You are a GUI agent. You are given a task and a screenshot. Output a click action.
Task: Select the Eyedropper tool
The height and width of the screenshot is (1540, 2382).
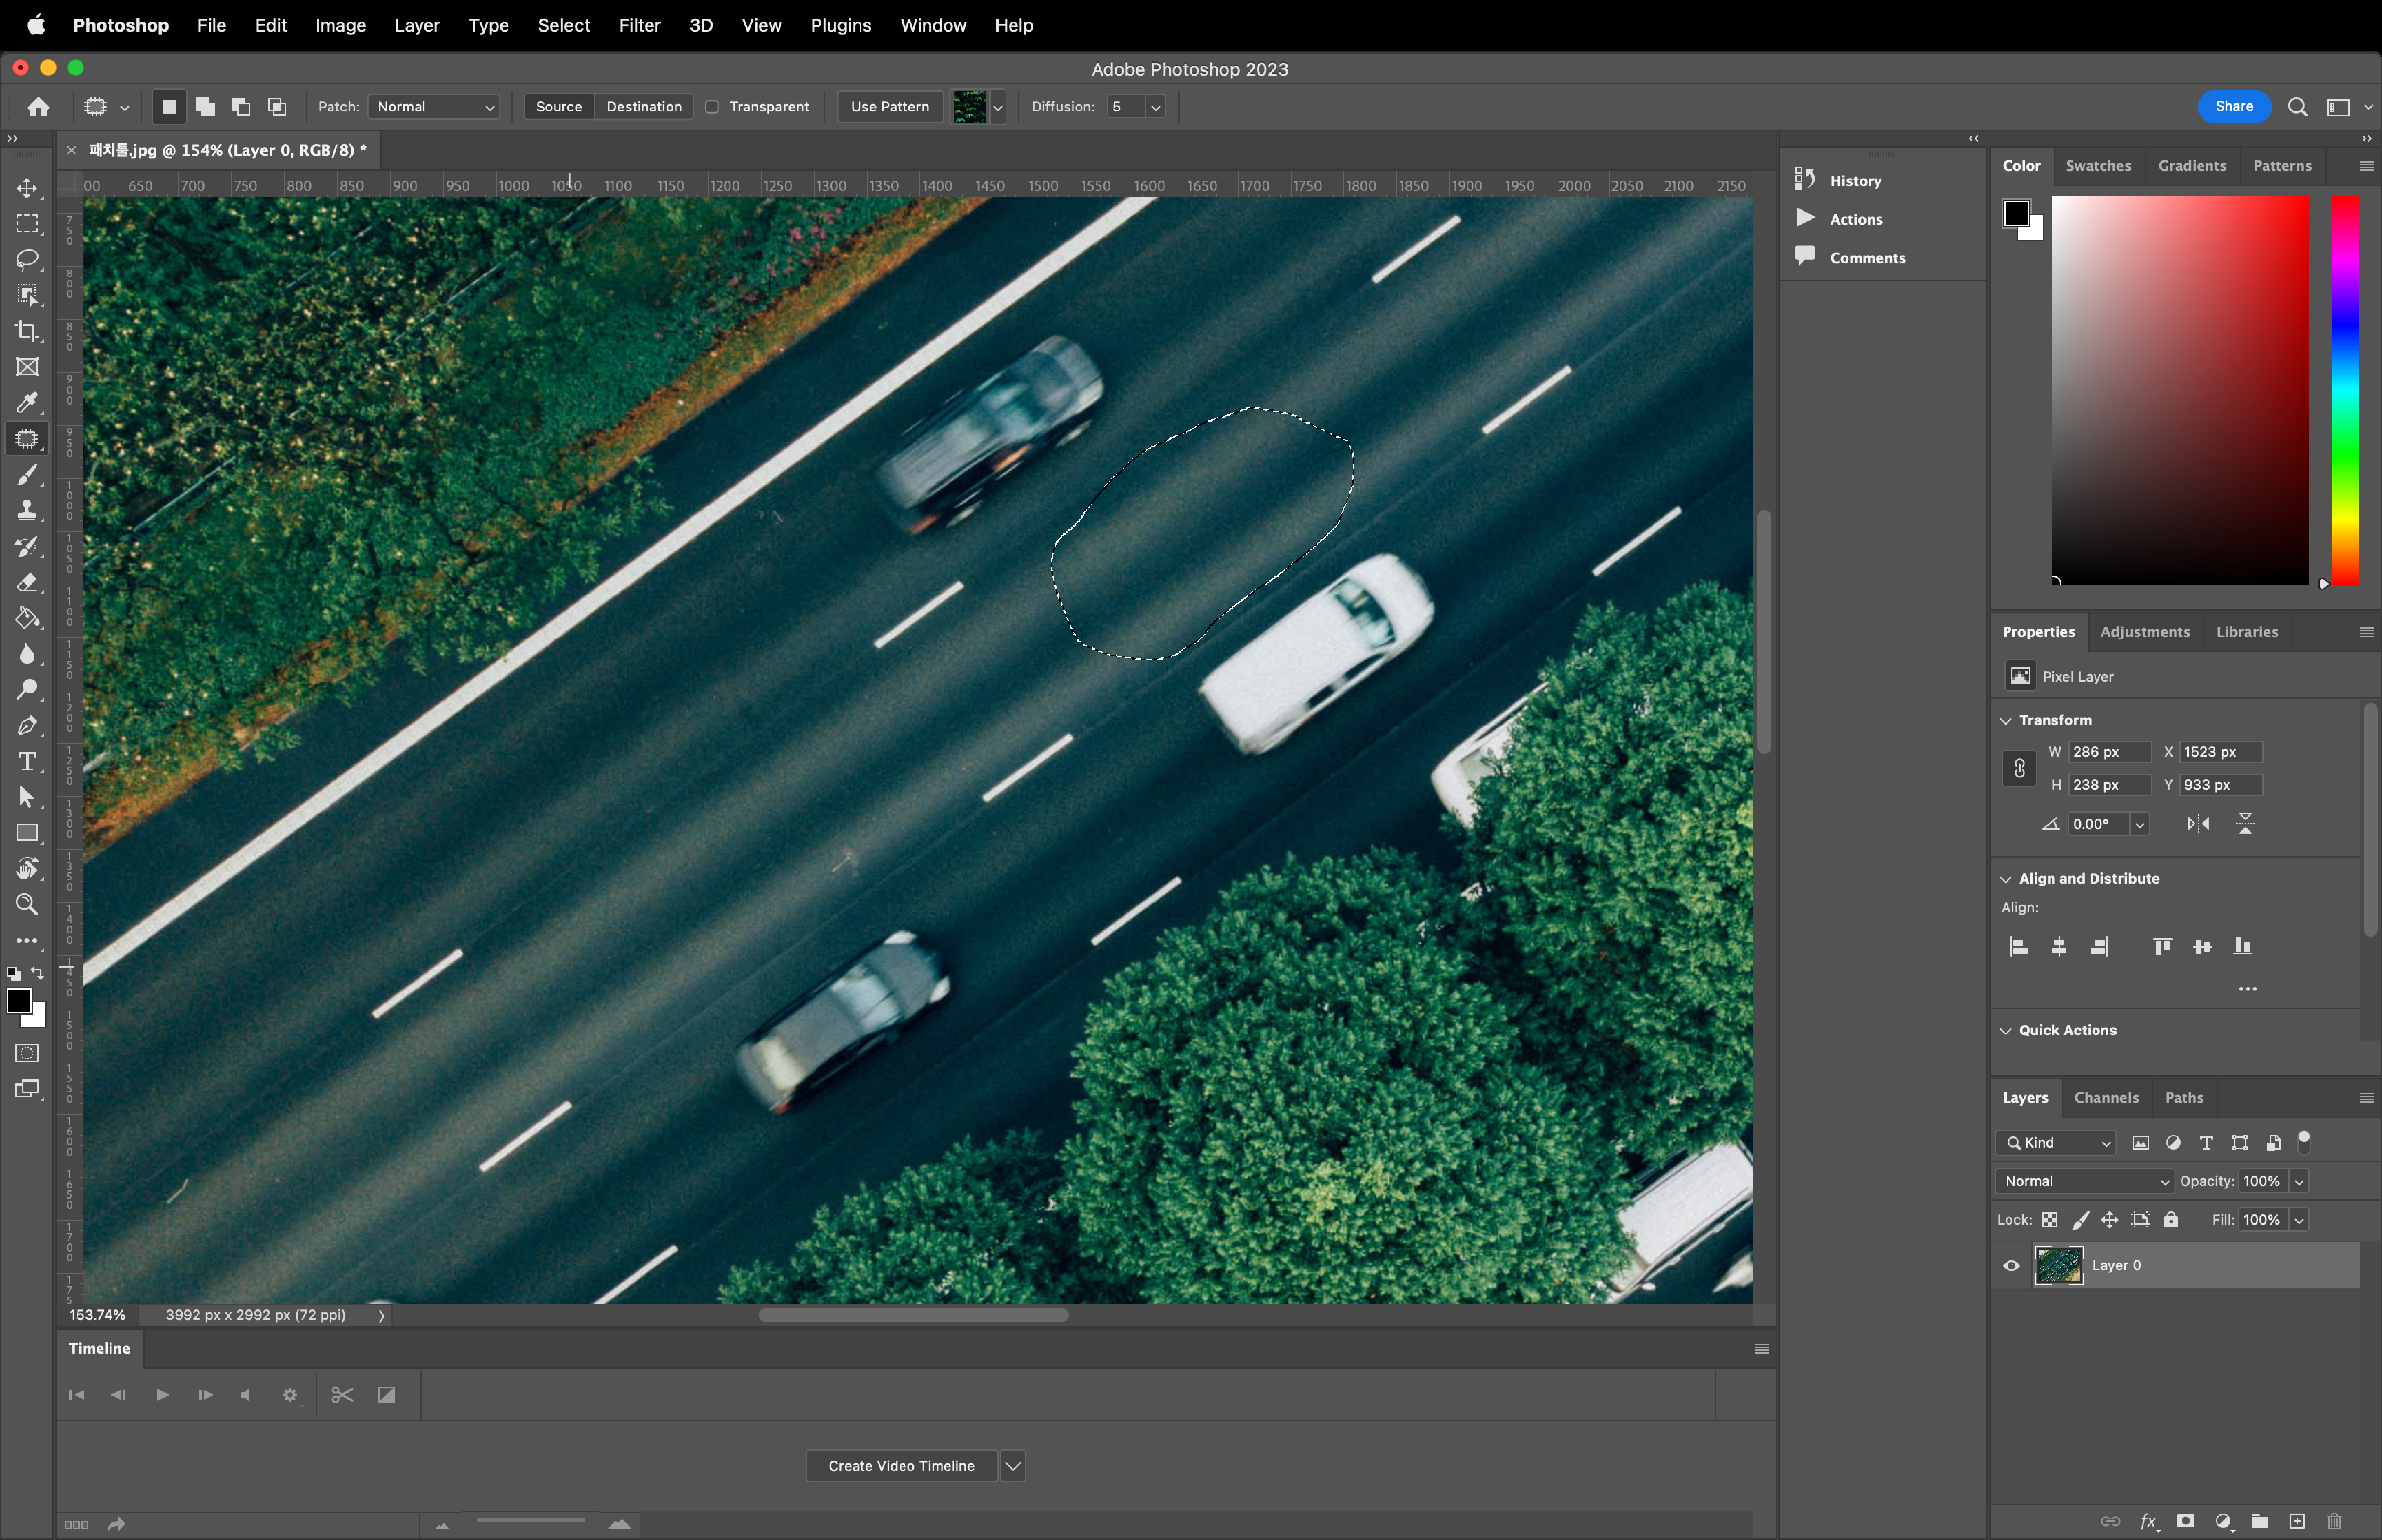tap(27, 403)
